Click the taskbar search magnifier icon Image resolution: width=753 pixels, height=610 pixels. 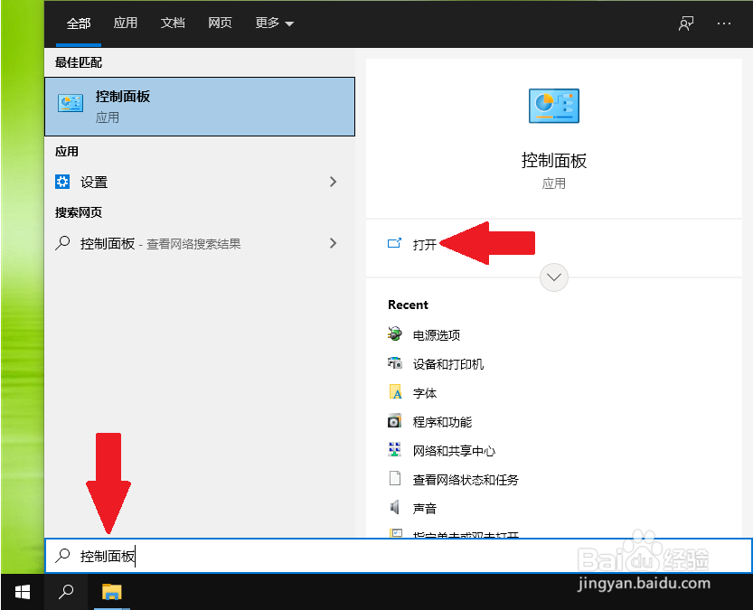pyautogui.click(x=66, y=592)
